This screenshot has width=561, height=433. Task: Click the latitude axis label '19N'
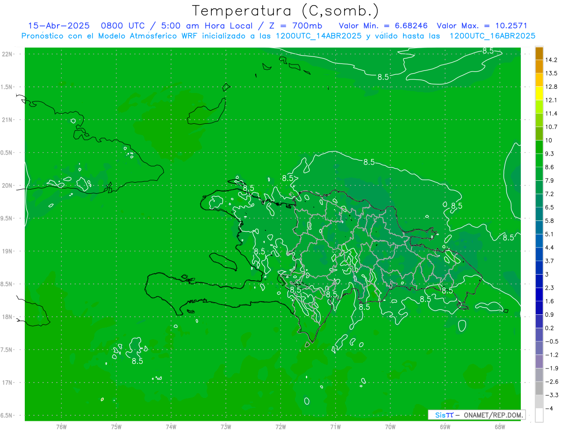click(x=7, y=251)
